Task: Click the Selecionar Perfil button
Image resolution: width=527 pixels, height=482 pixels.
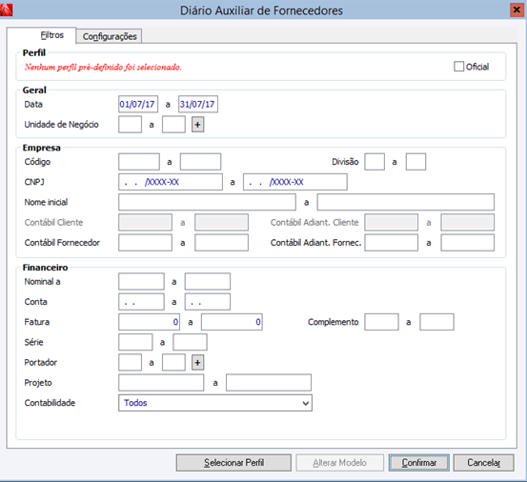Action: [233, 463]
